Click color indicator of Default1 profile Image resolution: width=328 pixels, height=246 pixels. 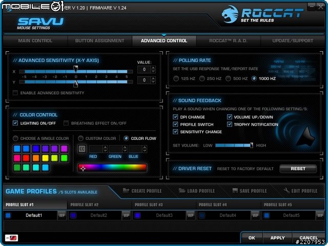point(8,215)
